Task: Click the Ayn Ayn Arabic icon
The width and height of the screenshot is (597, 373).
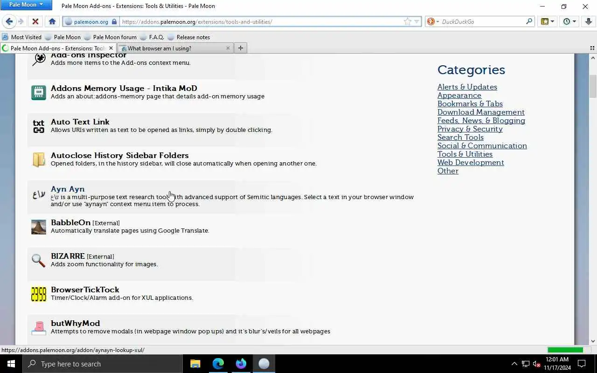Action: coord(39,194)
